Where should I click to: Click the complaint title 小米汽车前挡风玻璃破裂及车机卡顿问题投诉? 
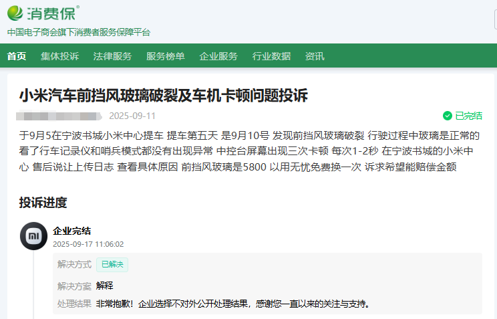pos(163,95)
